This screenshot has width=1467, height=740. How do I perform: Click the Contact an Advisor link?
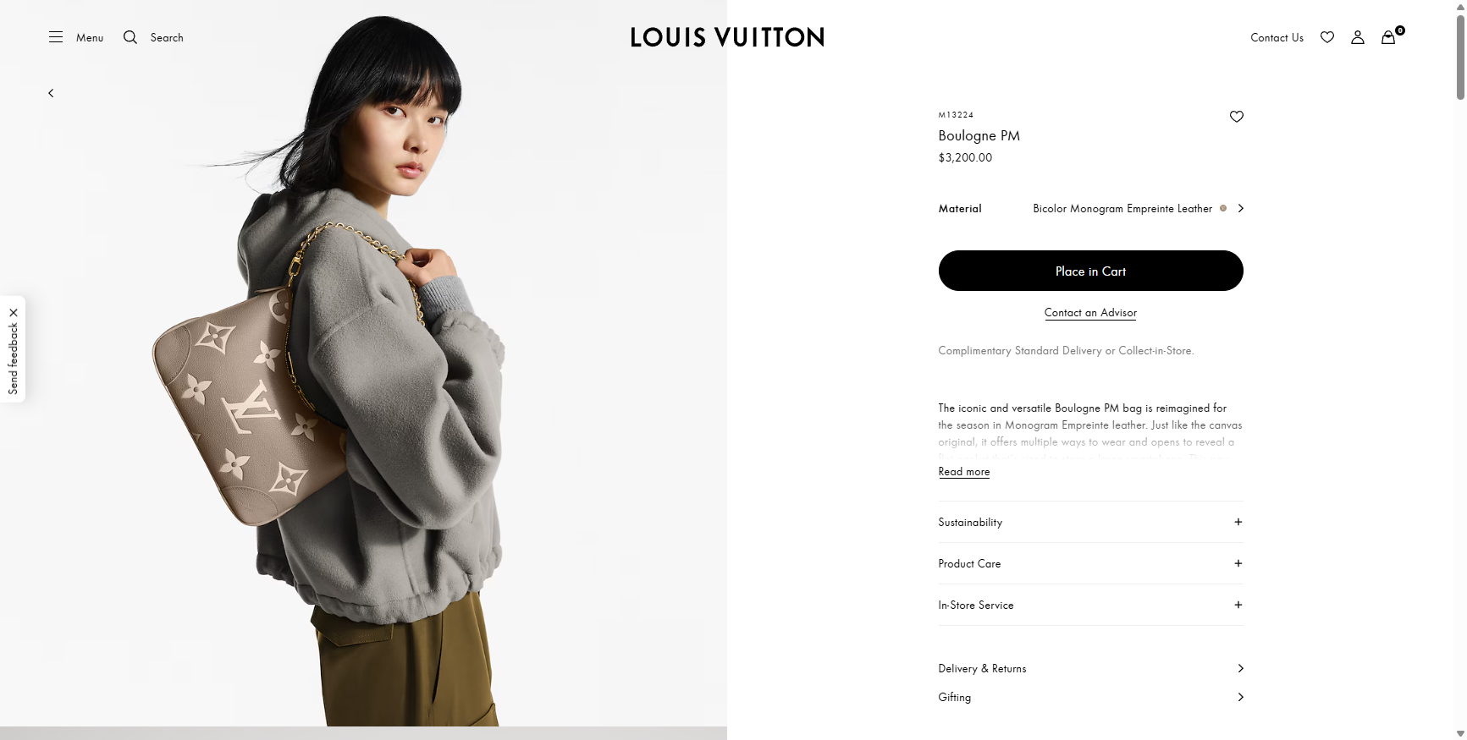point(1090,313)
